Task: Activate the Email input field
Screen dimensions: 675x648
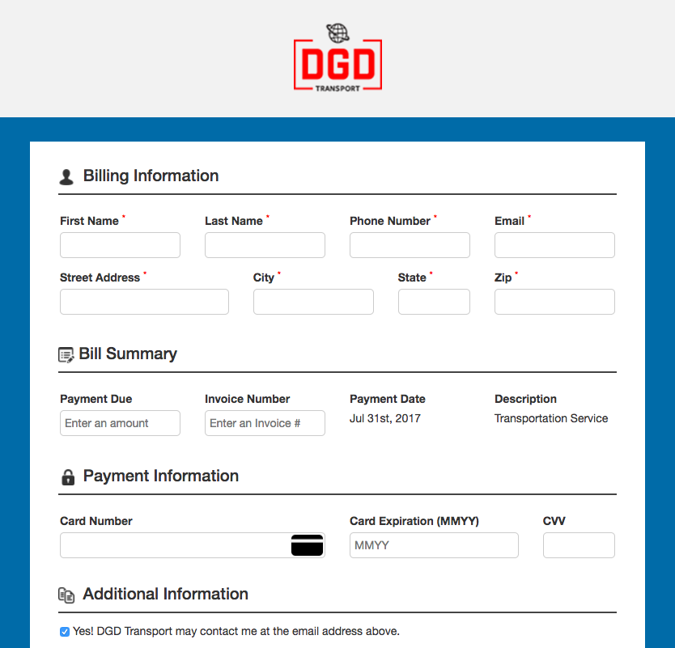Action: tap(554, 245)
